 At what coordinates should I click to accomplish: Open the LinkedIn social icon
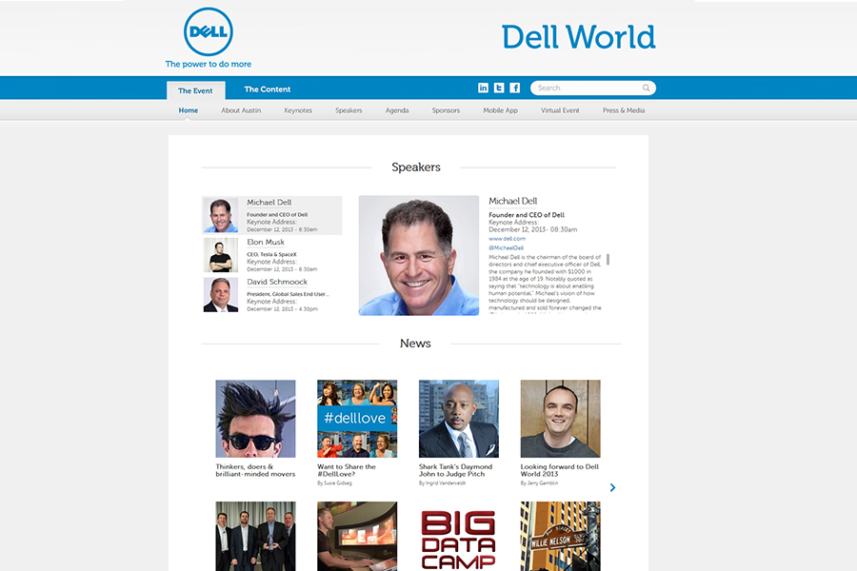pos(483,88)
